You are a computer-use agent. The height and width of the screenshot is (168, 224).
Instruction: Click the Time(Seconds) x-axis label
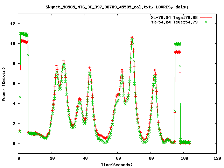click(117, 165)
